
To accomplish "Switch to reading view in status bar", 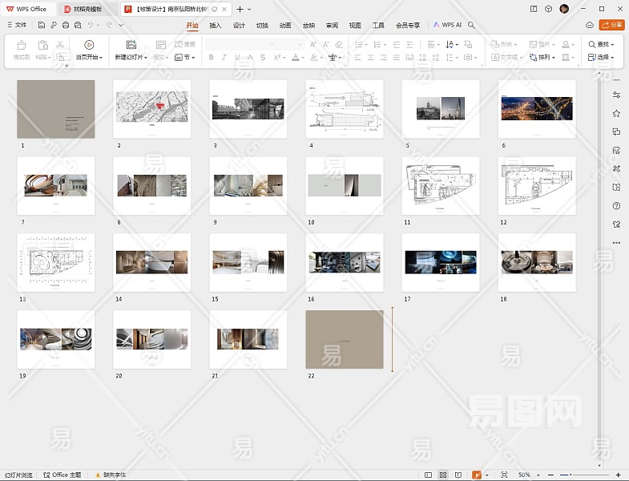I will tap(458, 475).
